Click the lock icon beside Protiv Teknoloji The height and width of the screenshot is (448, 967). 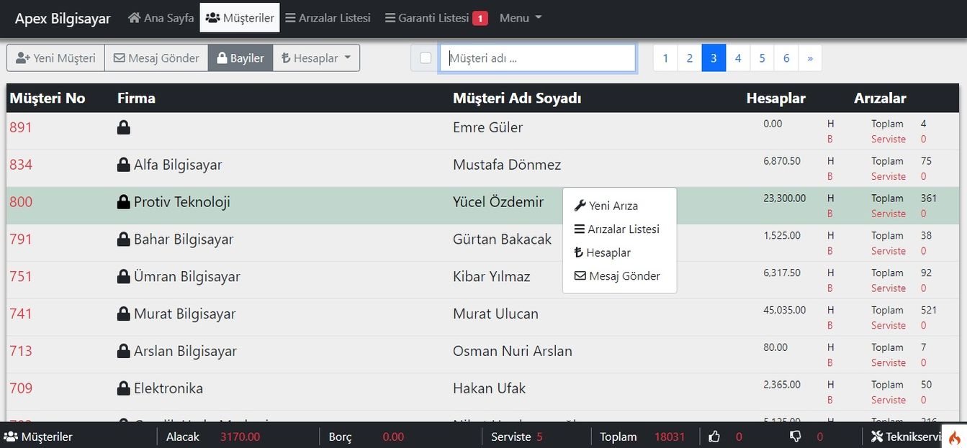tap(124, 202)
